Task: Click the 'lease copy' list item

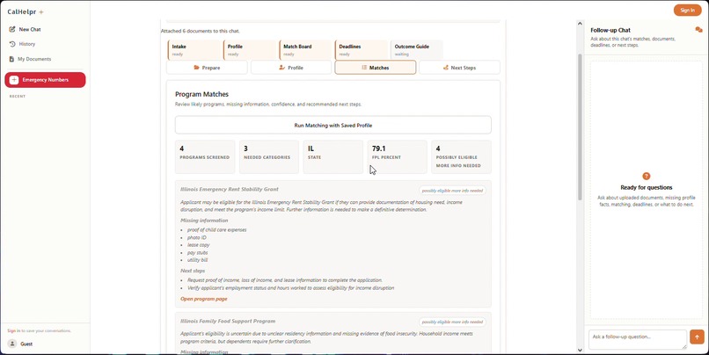Action: point(199,245)
